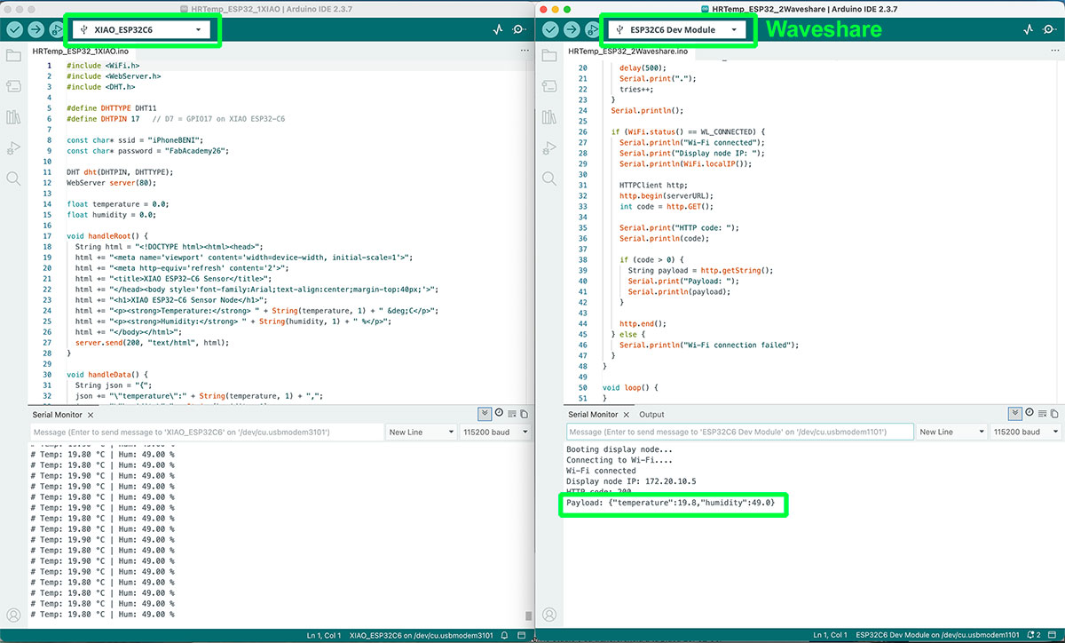Image resolution: width=1065 pixels, height=643 pixels.
Task: Open Sketchbook folder in XIAO window sidebar
Action: [13, 56]
